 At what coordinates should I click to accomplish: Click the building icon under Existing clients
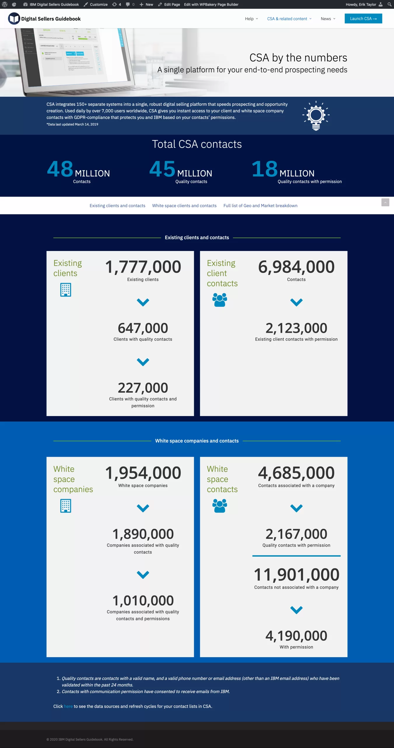[x=66, y=290]
